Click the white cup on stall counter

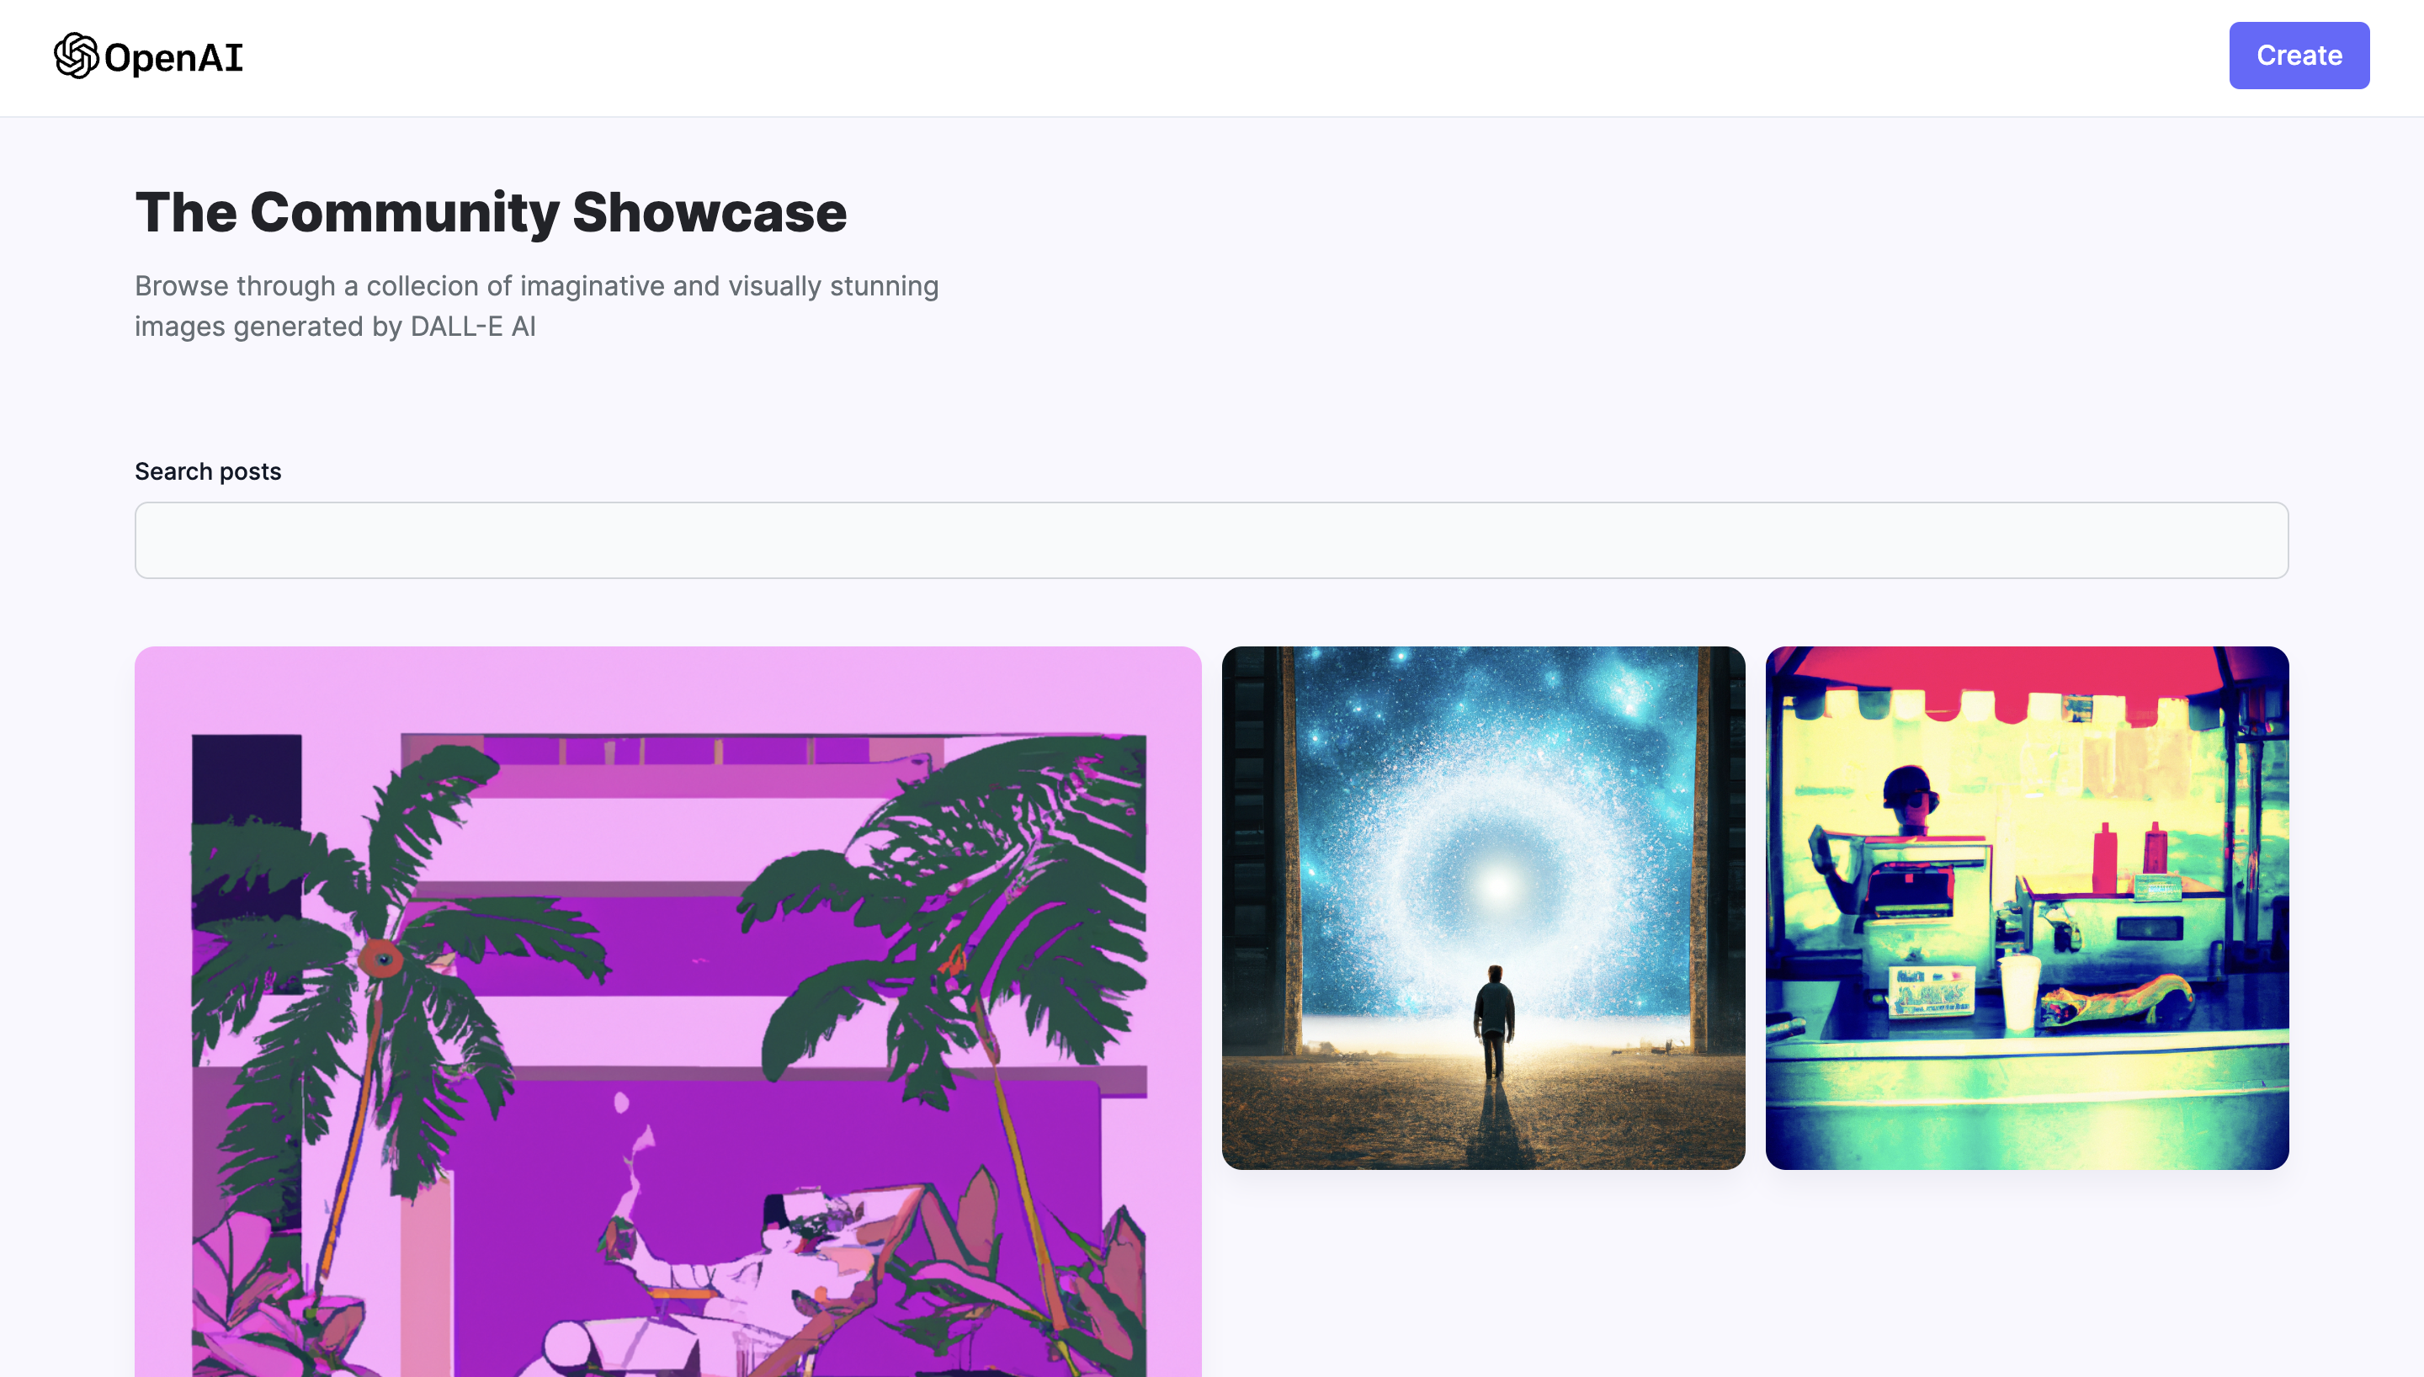point(2019,992)
